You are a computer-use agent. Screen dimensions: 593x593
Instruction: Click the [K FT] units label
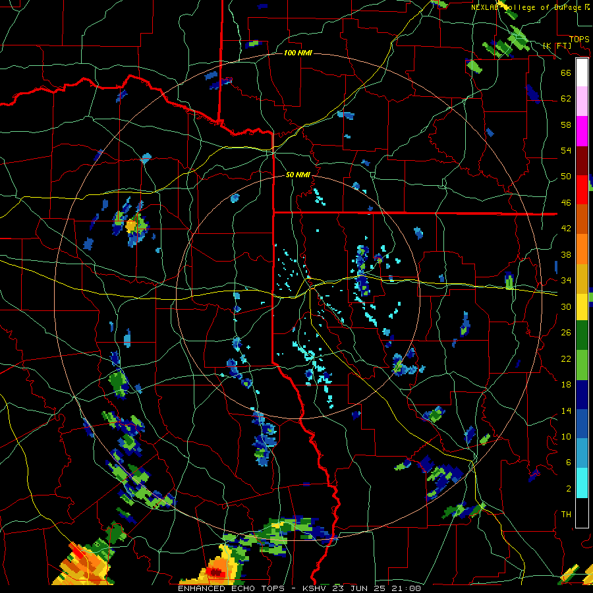557,45
